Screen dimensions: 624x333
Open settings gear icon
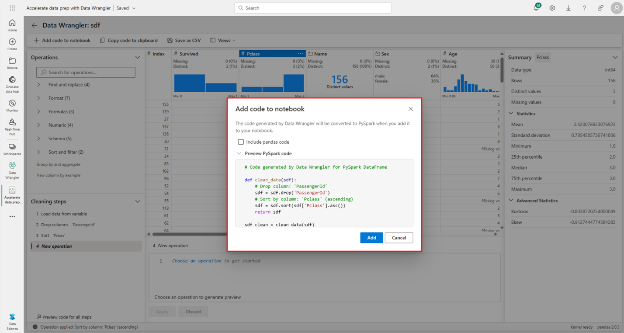(x=552, y=8)
